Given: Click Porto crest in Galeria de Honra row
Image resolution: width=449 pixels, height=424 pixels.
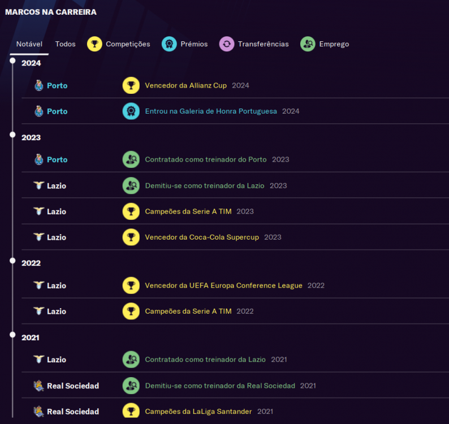Looking at the screenshot, I should 39,111.
